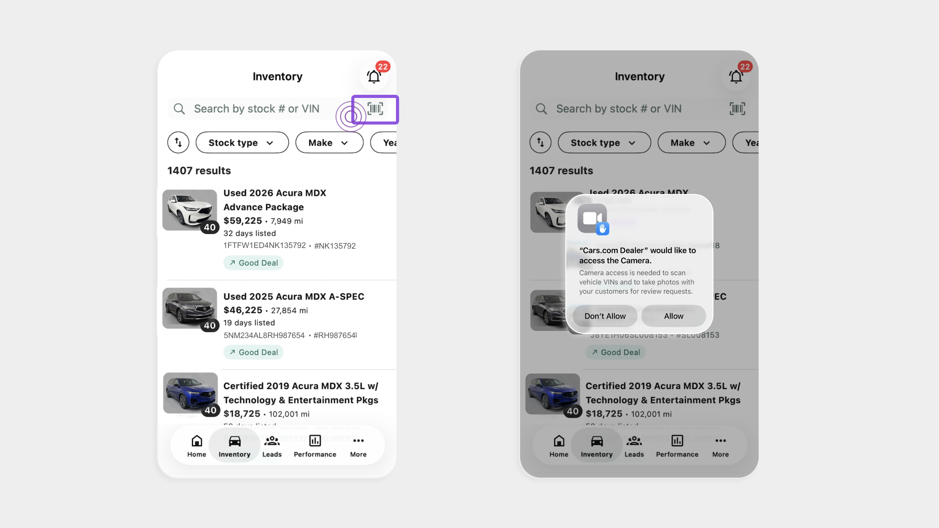Tap Don't Allow in the camera permission dialog
This screenshot has height=528, width=939.
click(x=605, y=316)
